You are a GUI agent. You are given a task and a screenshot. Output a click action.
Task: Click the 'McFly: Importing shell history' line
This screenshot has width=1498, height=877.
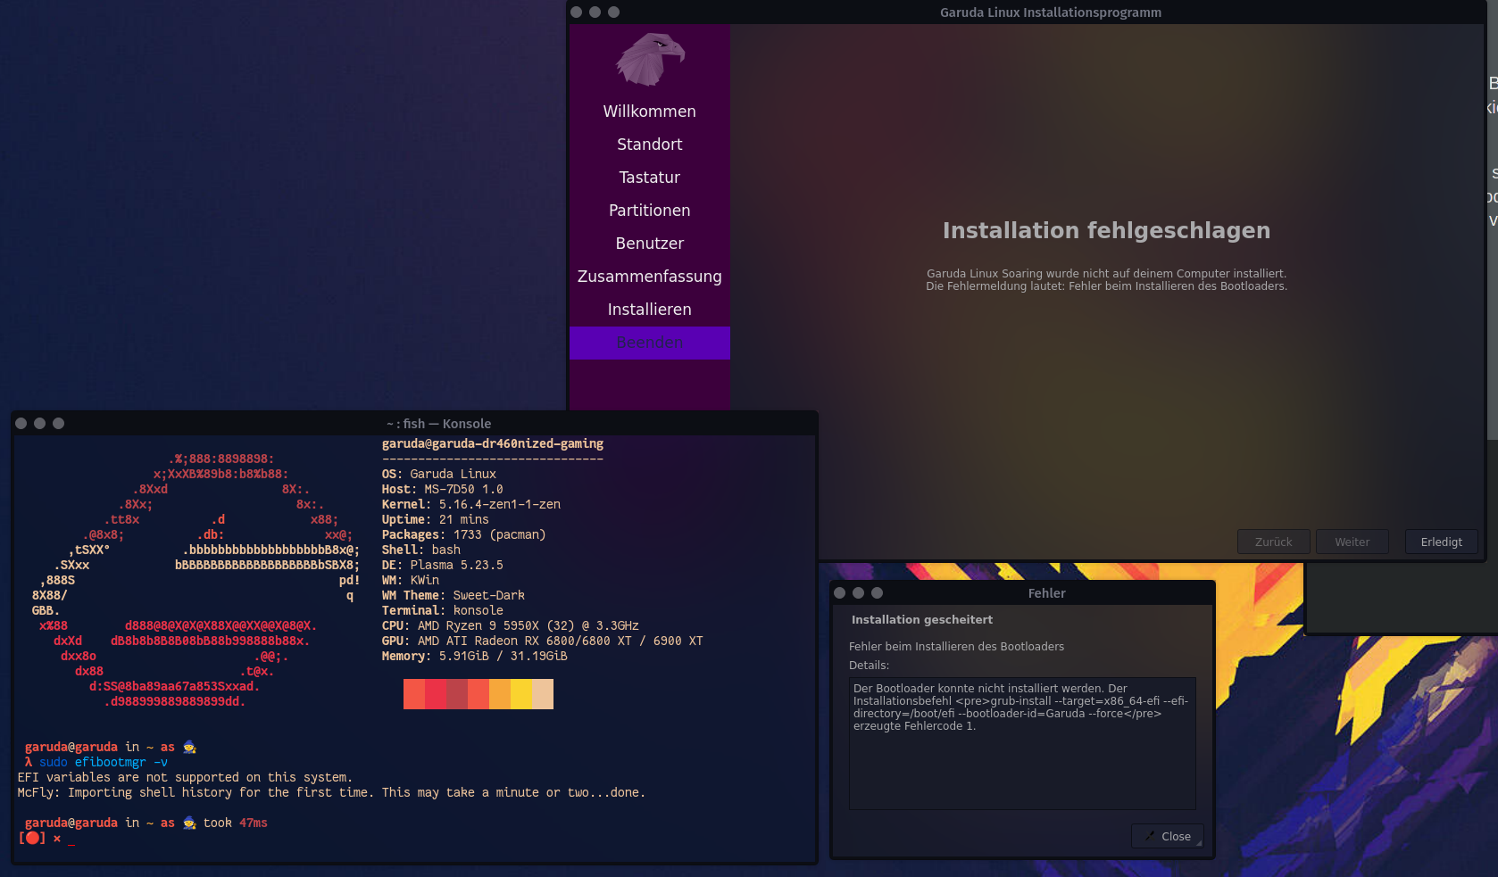pyautogui.click(x=331, y=792)
